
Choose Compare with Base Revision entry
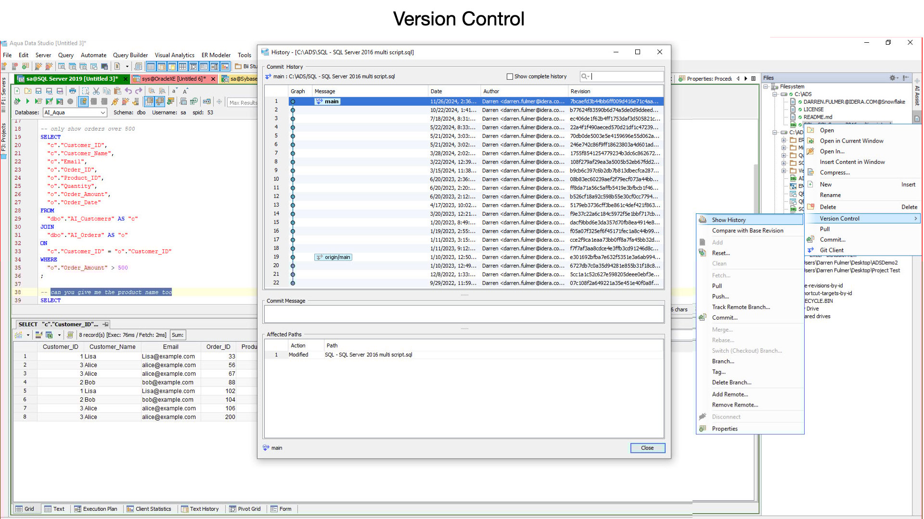pos(747,231)
